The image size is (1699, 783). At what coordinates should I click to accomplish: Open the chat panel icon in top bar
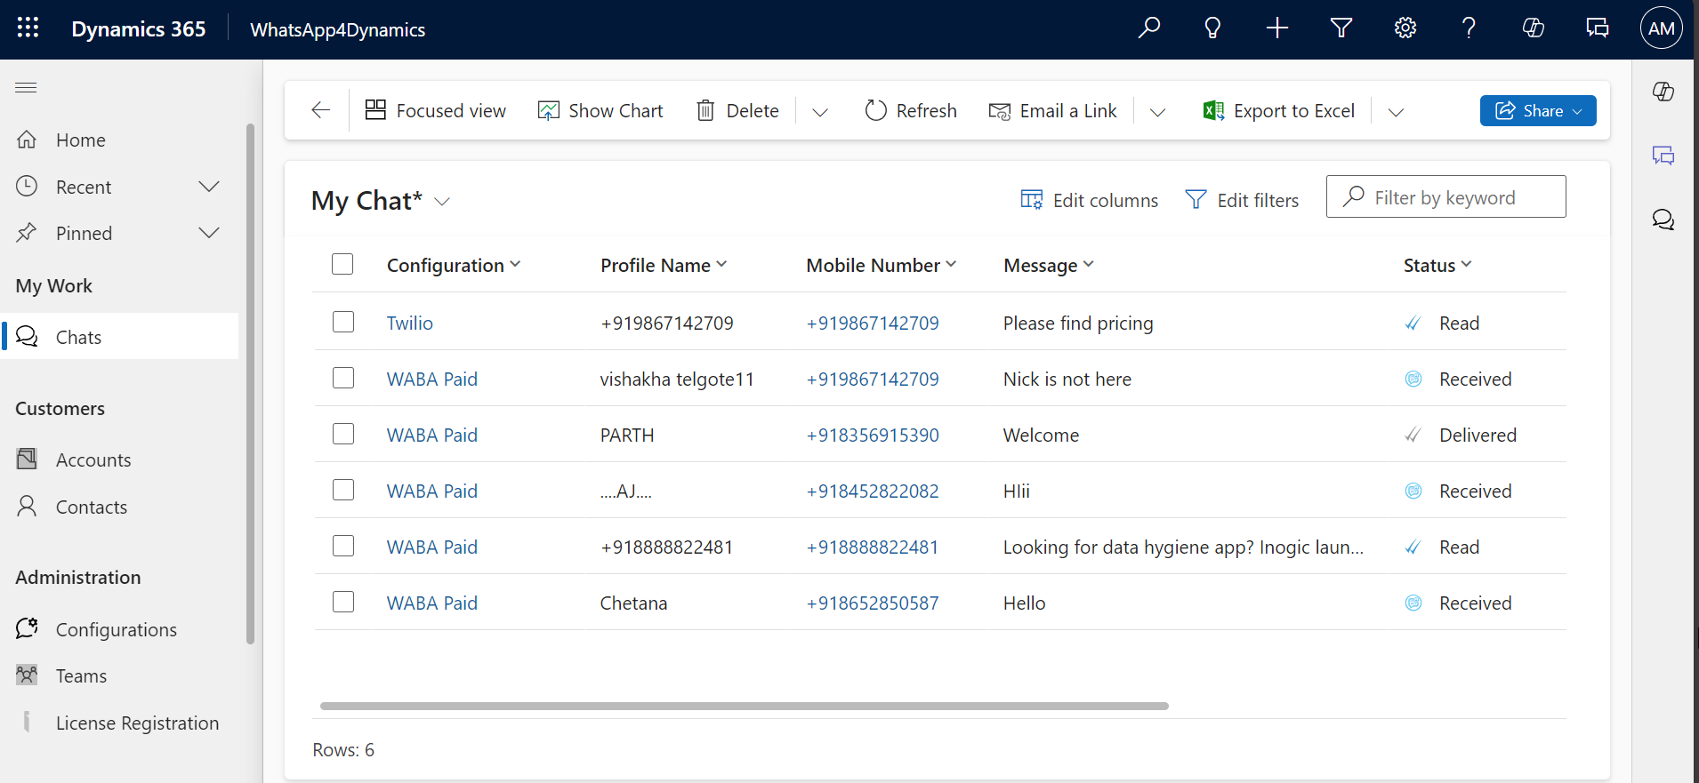1598,28
